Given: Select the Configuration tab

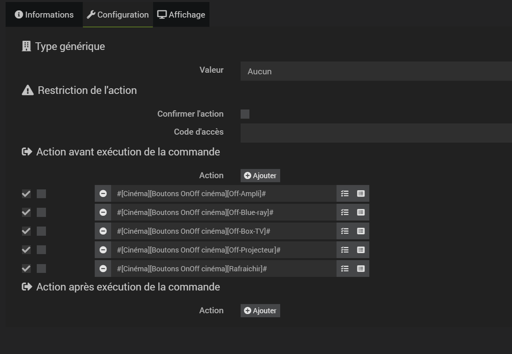Looking at the screenshot, I should (x=118, y=14).
